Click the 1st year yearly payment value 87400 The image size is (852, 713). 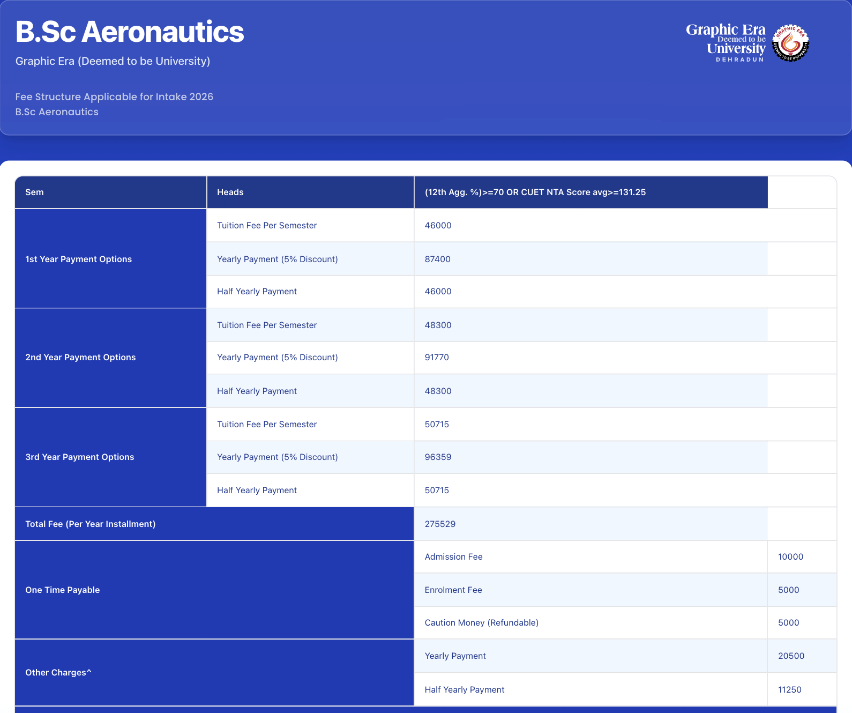click(437, 259)
